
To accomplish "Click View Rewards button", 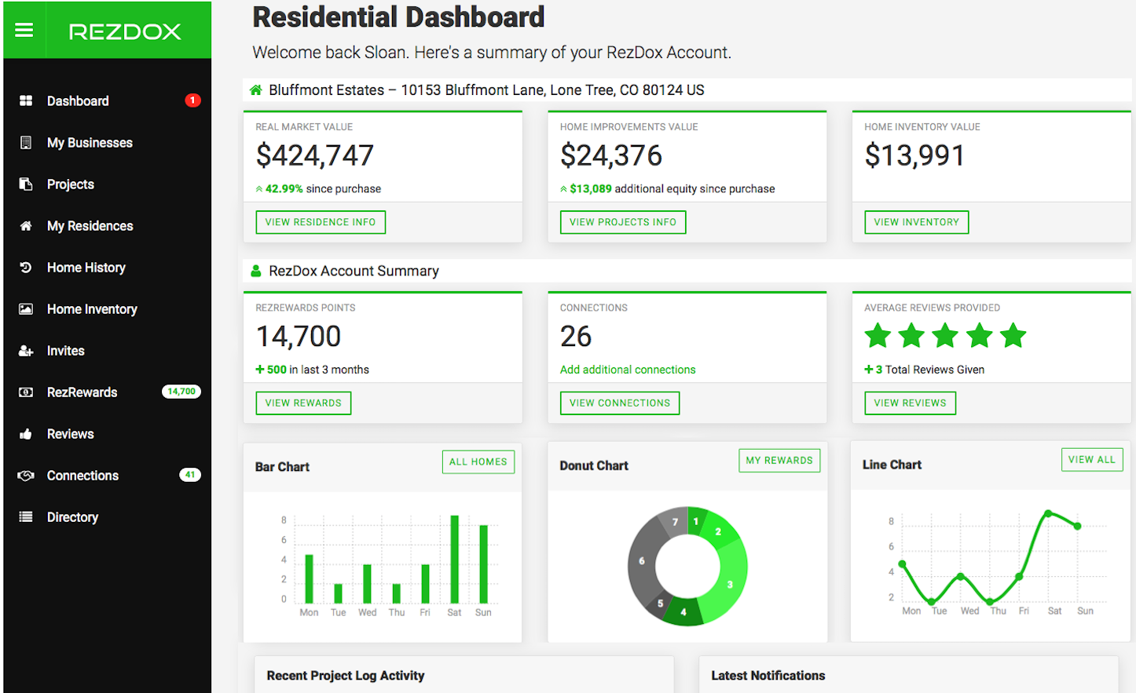I will point(303,403).
